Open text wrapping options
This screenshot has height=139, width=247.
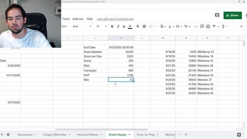point(179,27)
